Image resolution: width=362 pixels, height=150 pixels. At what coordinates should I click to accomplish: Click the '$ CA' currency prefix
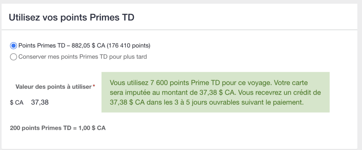tap(17, 103)
